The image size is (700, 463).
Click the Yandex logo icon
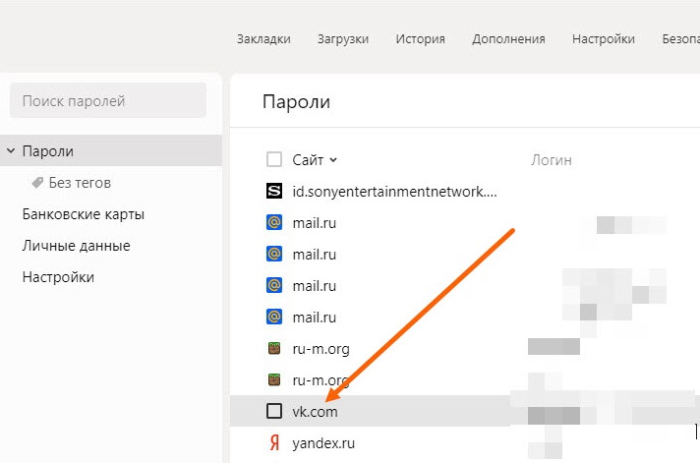click(x=274, y=443)
